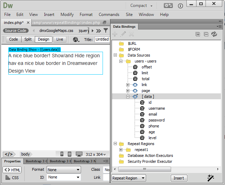
Task: Open the window size 312 x 304 dropdown
Action: click(x=96, y=154)
